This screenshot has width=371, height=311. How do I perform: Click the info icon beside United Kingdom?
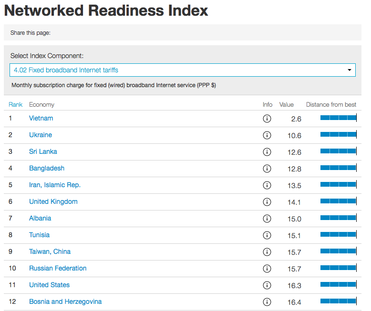[x=267, y=202]
